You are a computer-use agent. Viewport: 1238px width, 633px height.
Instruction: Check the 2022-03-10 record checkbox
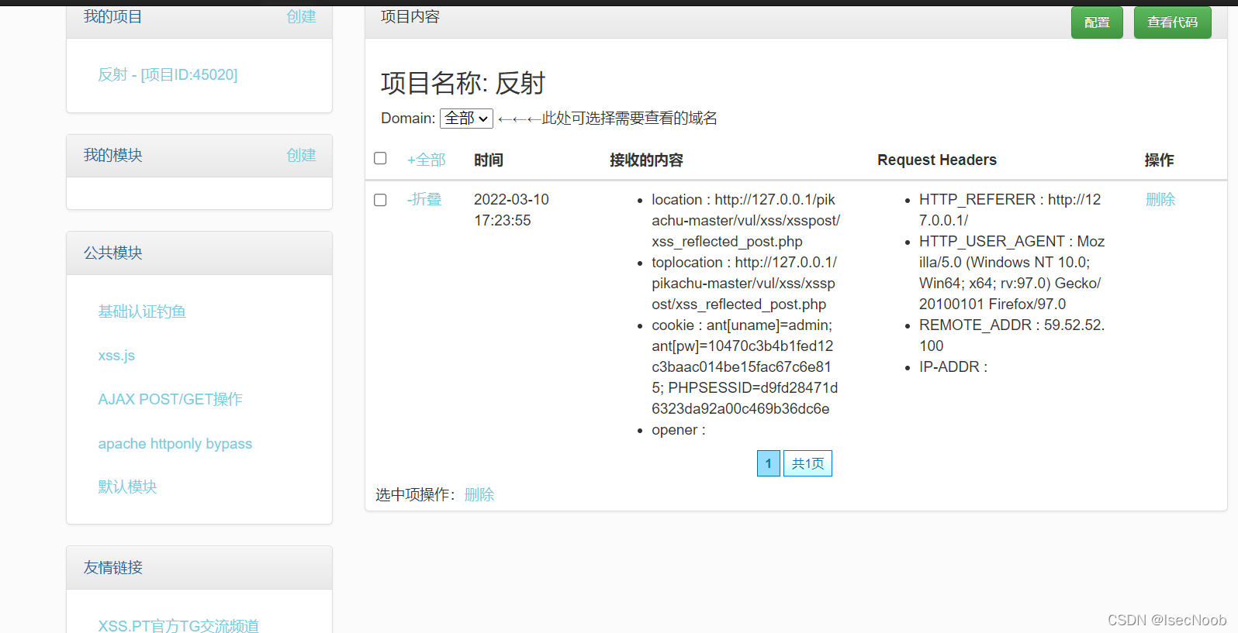(380, 200)
